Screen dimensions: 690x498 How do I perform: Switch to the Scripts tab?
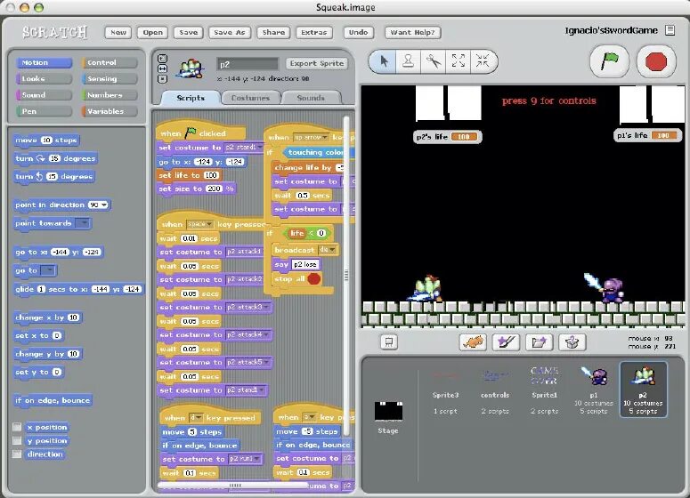[191, 98]
